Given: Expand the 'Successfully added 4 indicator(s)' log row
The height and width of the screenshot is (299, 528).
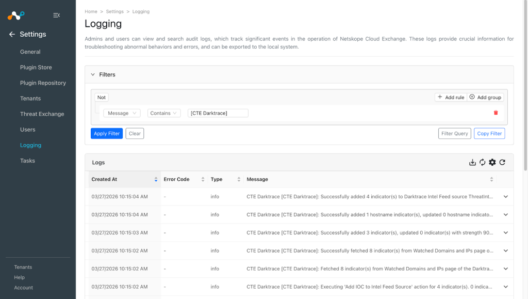Looking at the screenshot, I should [x=505, y=197].
